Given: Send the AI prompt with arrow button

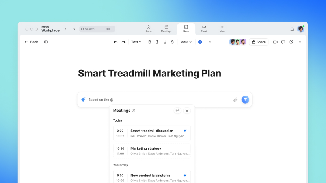Looking at the screenshot, I should click(x=245, y=100).
